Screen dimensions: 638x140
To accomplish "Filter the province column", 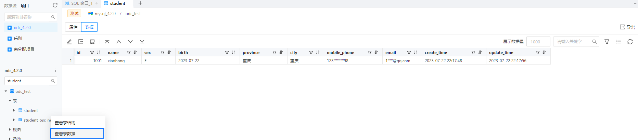I will point(275,53).
